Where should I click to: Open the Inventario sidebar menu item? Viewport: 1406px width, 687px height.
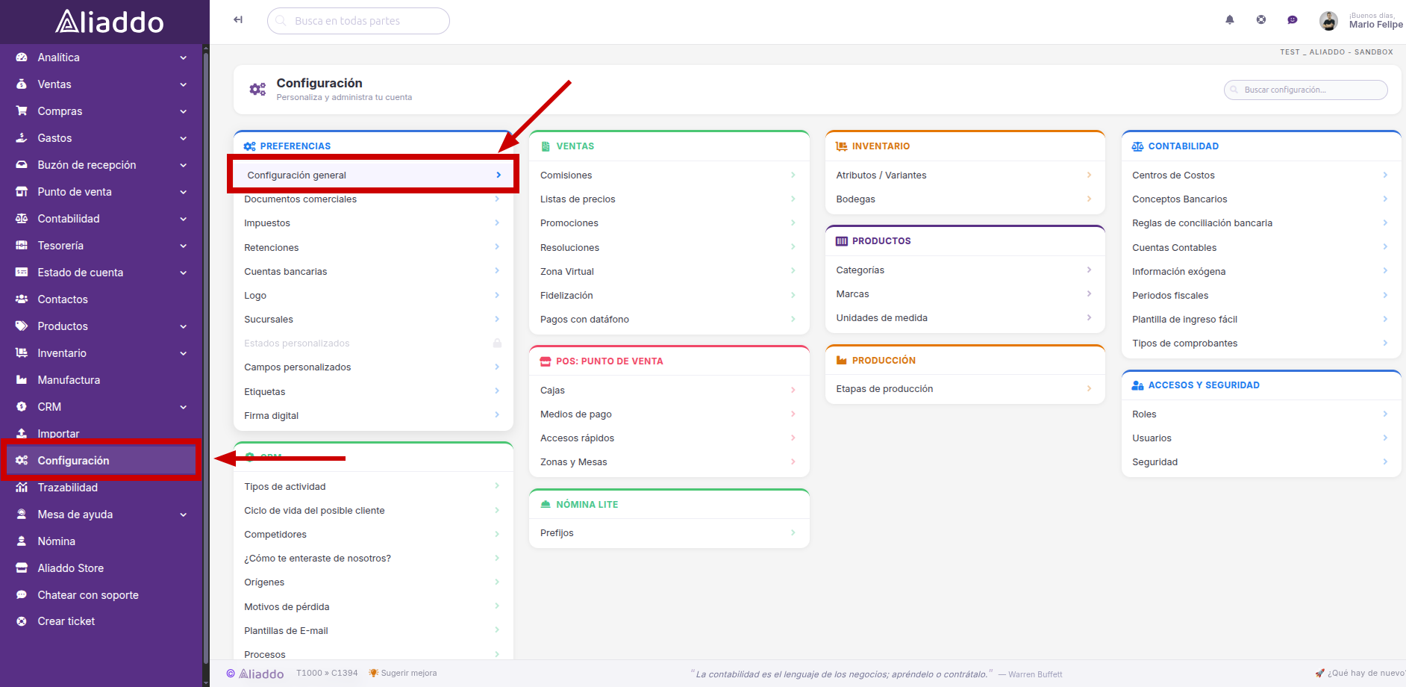[x=101, y=353]
